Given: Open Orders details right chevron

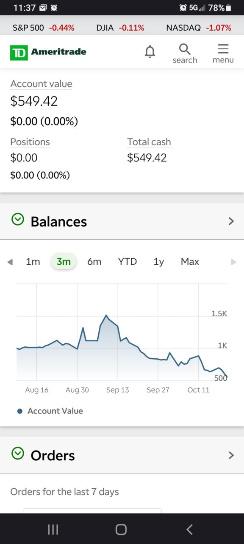Looking at the screenshot, I should (x=231, y=455).
